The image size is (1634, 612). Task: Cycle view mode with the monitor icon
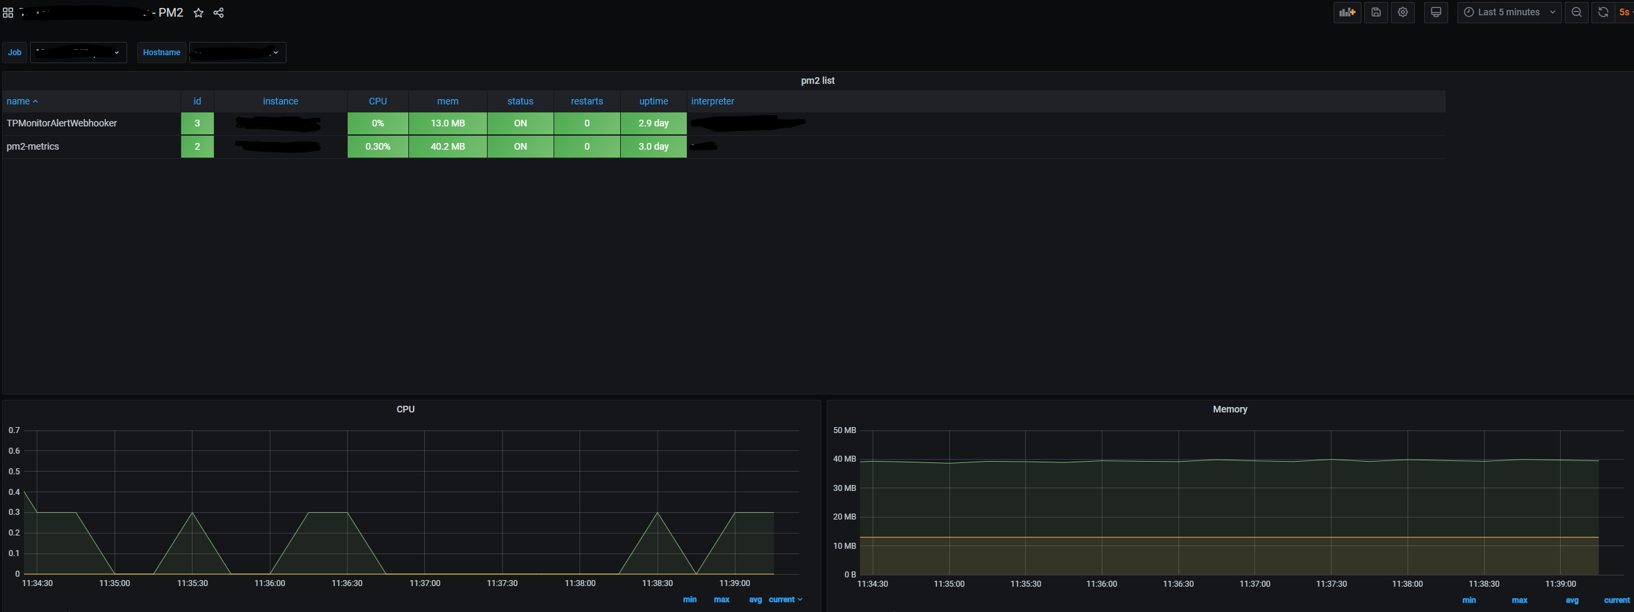pos(1436,12)
